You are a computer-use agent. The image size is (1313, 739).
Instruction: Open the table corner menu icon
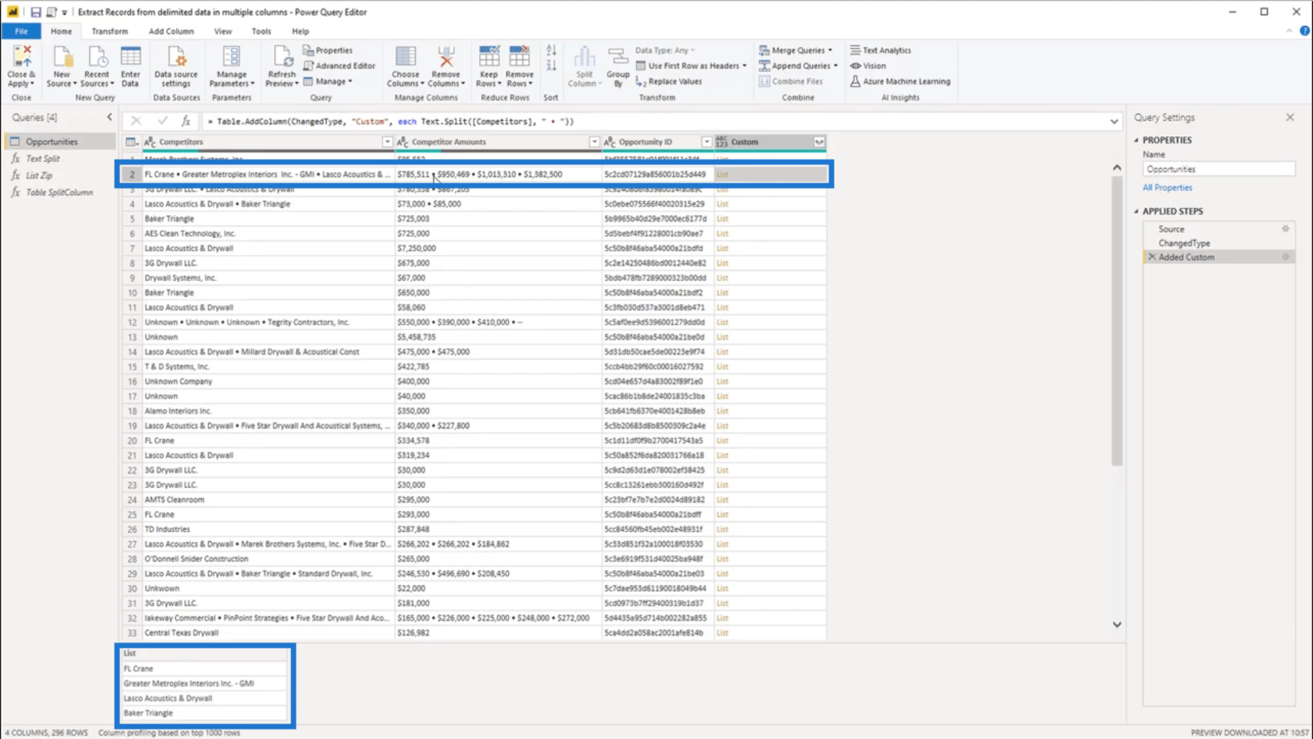(131, 142)
